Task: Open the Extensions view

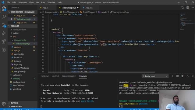Action: 4,42
